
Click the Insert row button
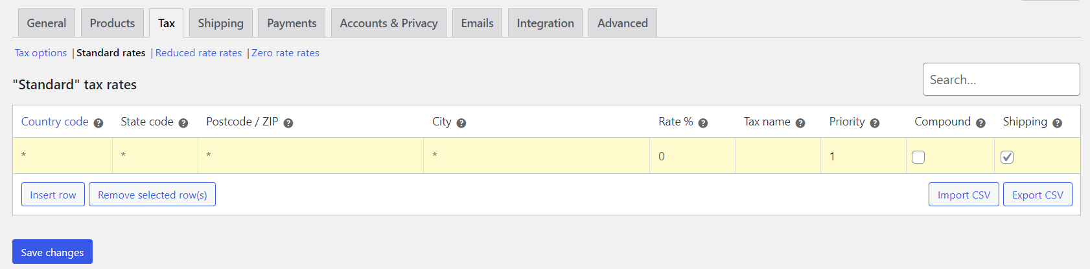point(53,195)
